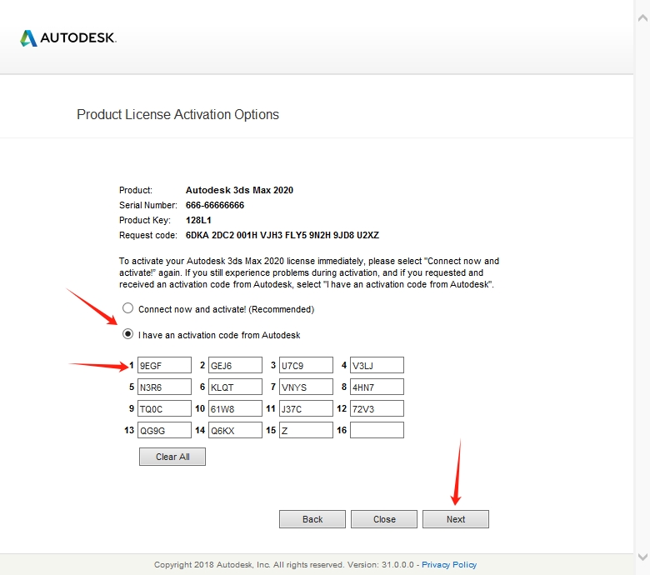Click the empty activation code field 16

pyautogui.click(x=377, y=430)
